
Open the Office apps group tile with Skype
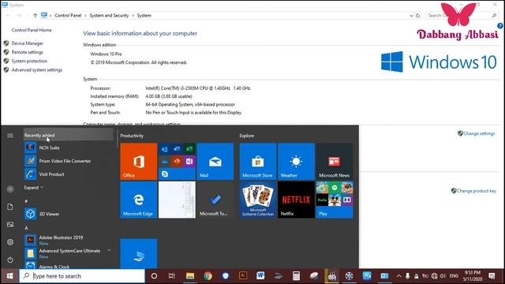177,161
